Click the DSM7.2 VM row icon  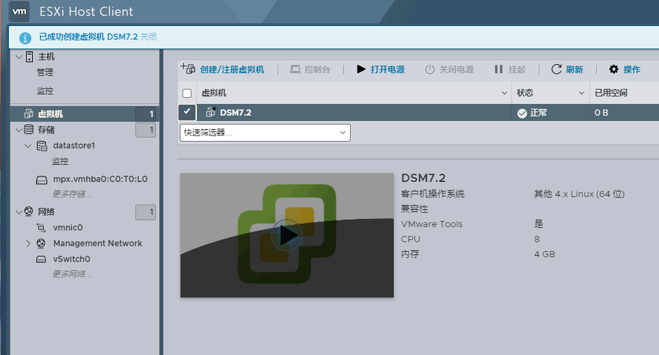(211, 112)
